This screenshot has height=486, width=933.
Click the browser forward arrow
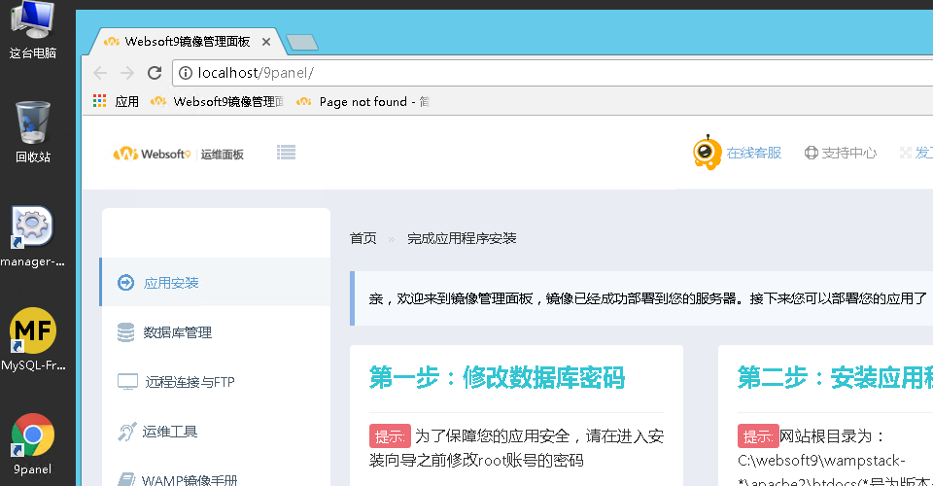click(126, 73)
